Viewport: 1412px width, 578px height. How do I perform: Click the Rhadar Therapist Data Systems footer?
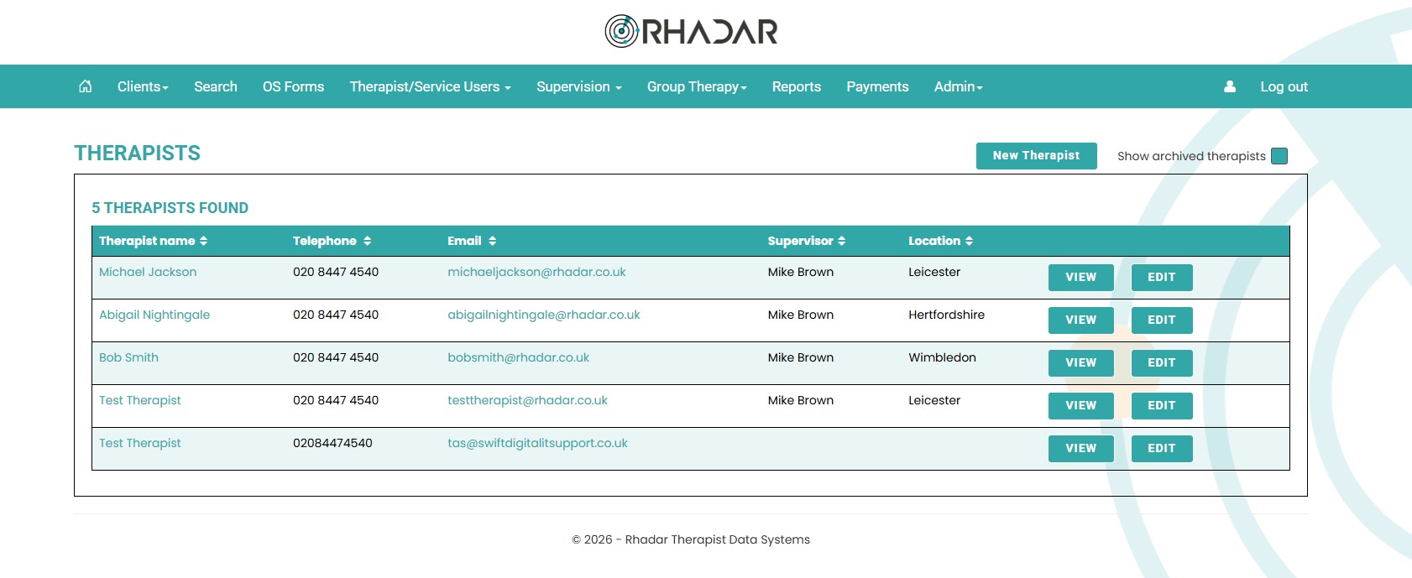(x=691, y=539)
